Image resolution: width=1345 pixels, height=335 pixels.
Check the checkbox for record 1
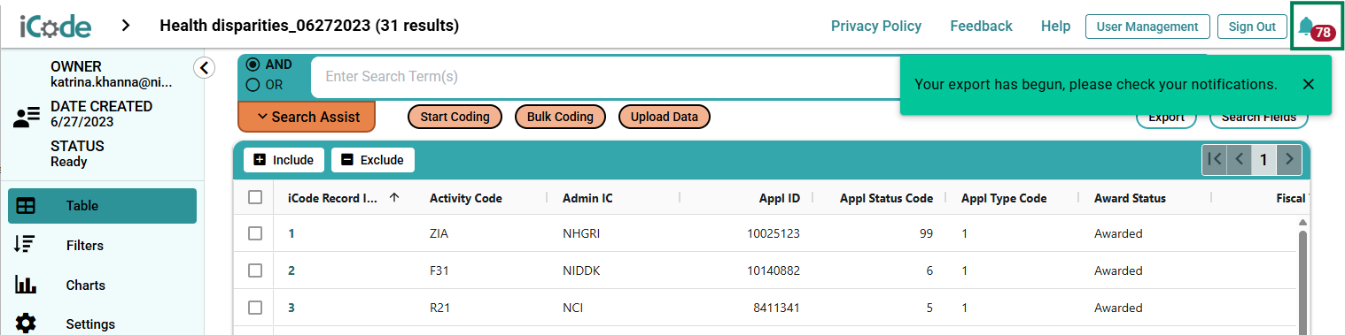point(255,233)
